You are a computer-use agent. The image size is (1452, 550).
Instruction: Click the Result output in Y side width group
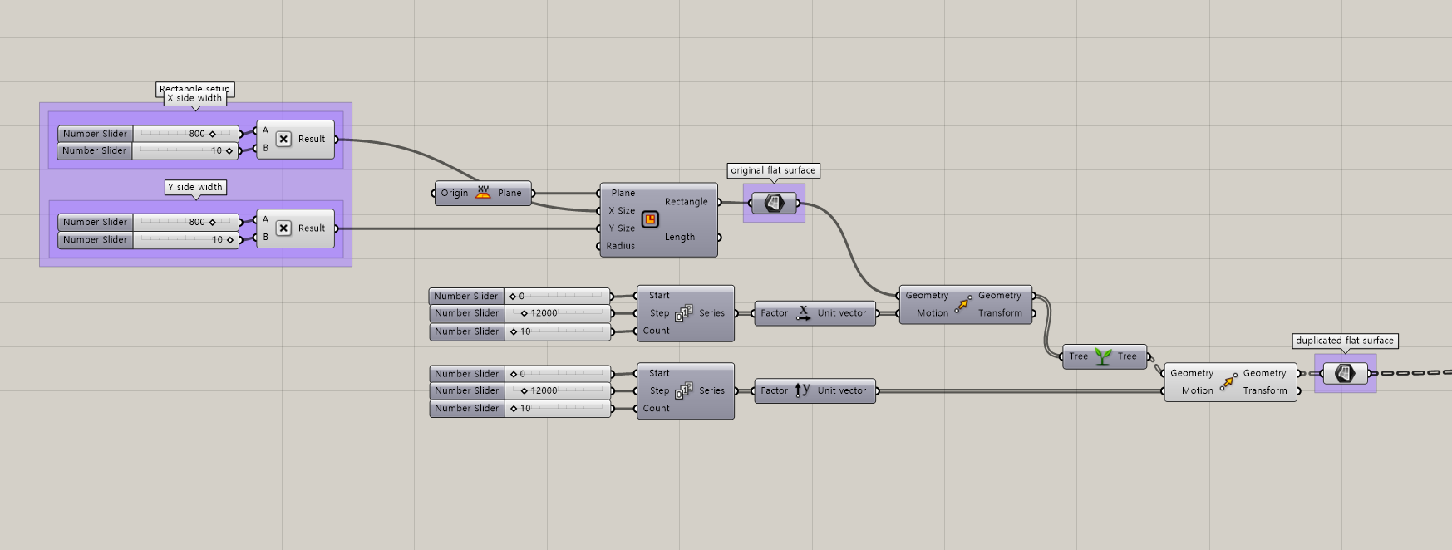point(312,228)
